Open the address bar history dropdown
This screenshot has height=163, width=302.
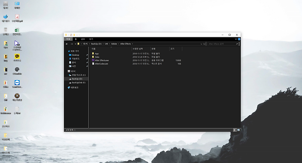coord(201,44)
